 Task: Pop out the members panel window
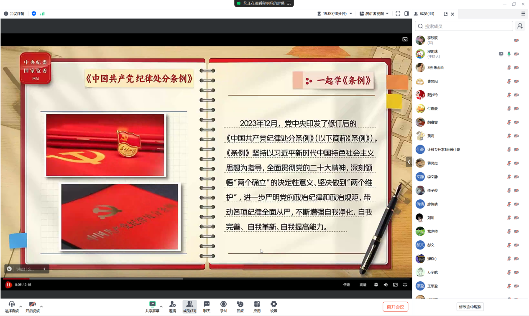click(445, 14)
